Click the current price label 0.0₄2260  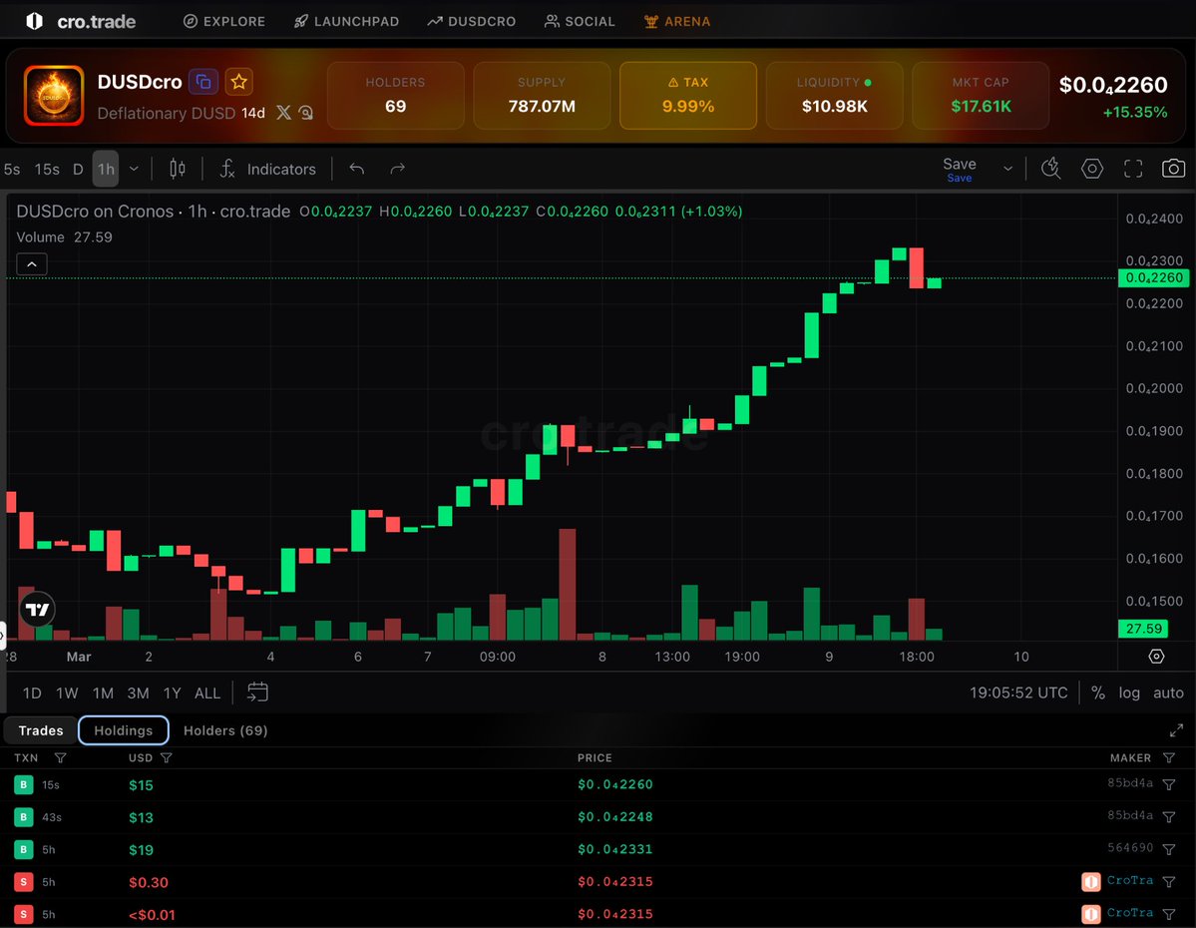1153,277
